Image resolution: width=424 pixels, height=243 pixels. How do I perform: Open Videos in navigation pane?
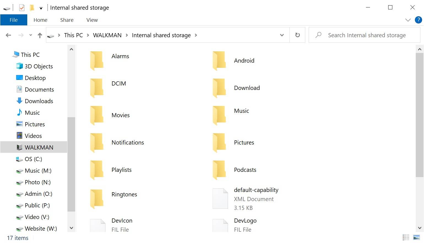click(x=33, y=136)
